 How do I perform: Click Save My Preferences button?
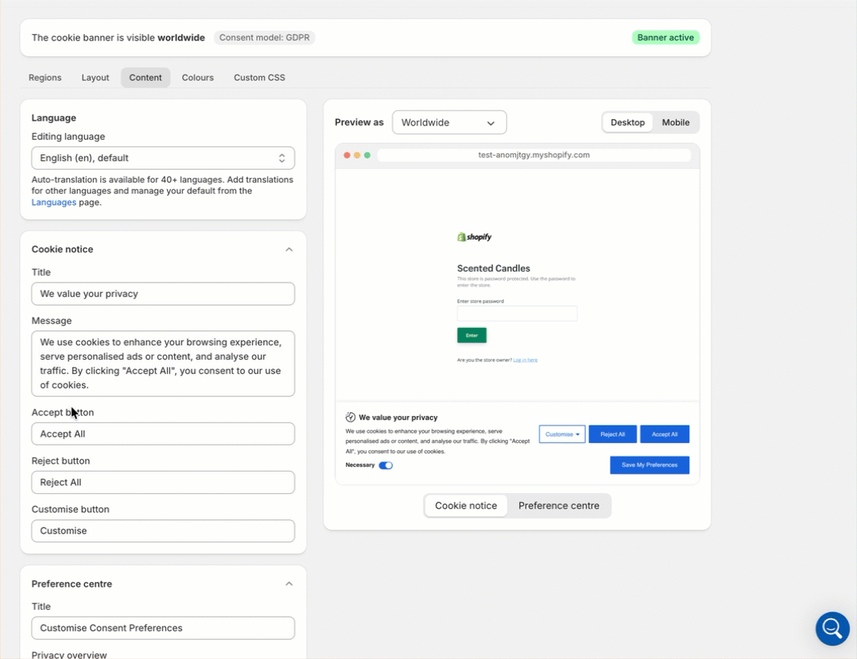pyautogui.click(x=650, y=465)
